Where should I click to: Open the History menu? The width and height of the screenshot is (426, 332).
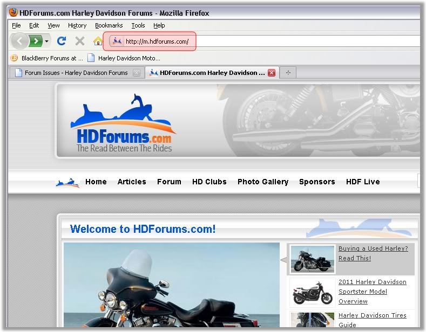[x=77, y=25]
